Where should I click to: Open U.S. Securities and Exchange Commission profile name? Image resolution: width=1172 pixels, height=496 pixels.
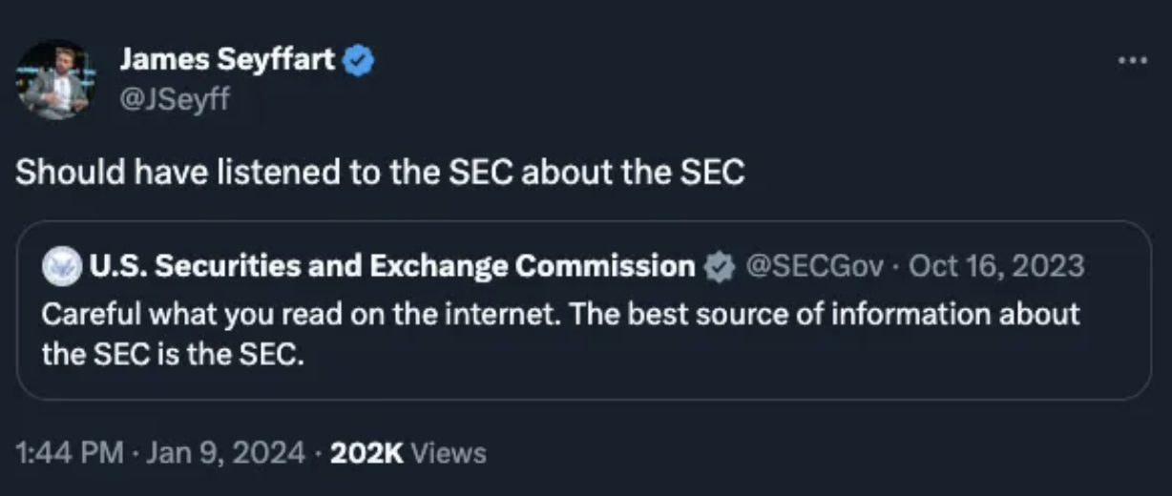(391, 266)
